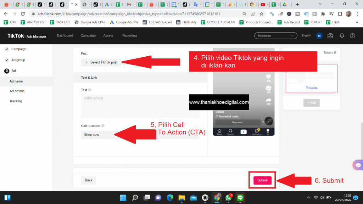
Task: Click the Text field info icon
Action: 90,90
